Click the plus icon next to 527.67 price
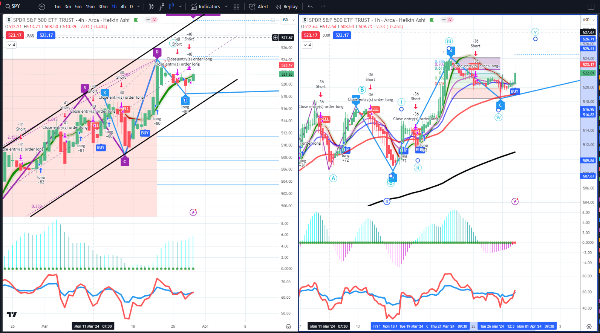600x333 pixels. click(276, 37)
